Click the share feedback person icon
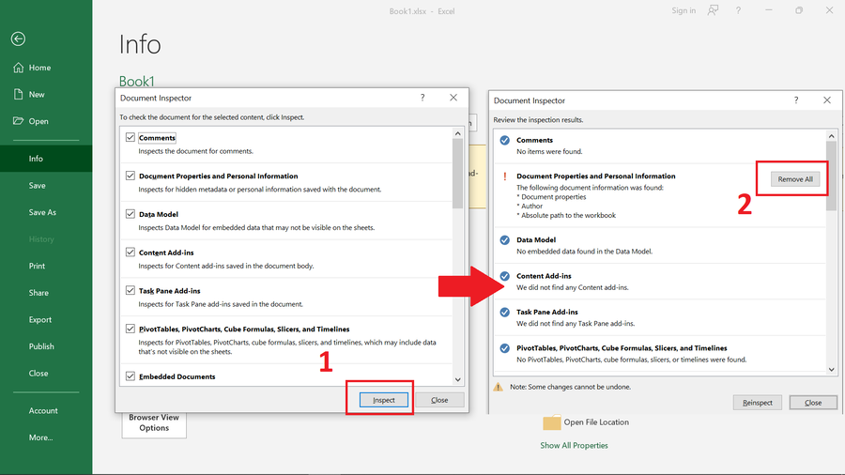 713,10
